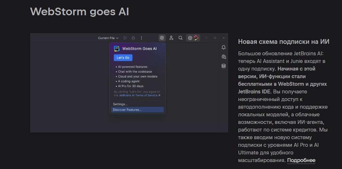Click the JetBrains AI spiral icon
Image resolution: width=342 pixels, height=169 pixels.
(162, 38)
